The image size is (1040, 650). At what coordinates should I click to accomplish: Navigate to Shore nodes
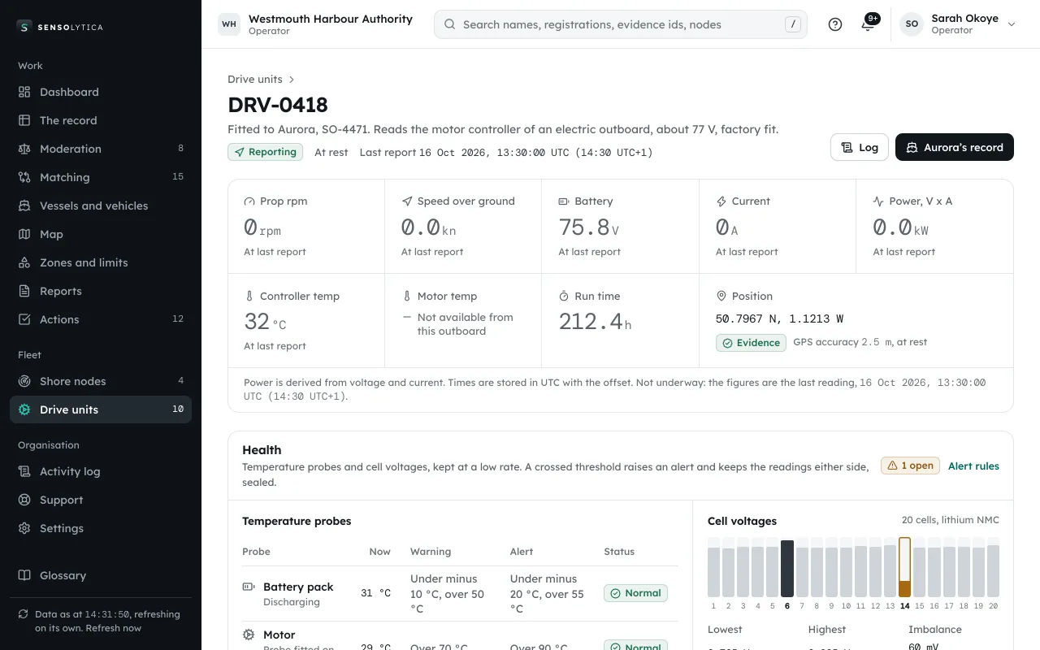101,381
